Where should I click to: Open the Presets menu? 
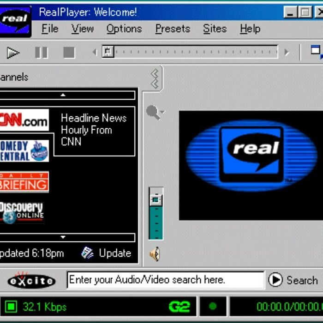pyautogui.click(x=173, y=29)
